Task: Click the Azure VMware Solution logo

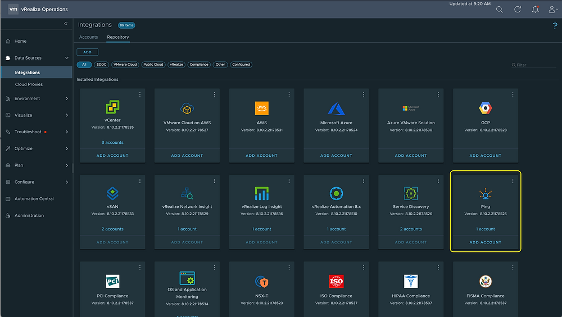Action: tap(411, 108)
